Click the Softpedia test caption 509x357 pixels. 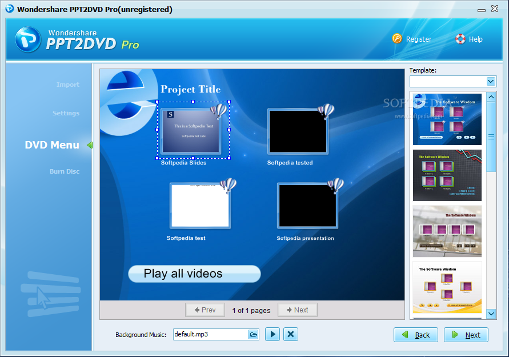[186, 238]
